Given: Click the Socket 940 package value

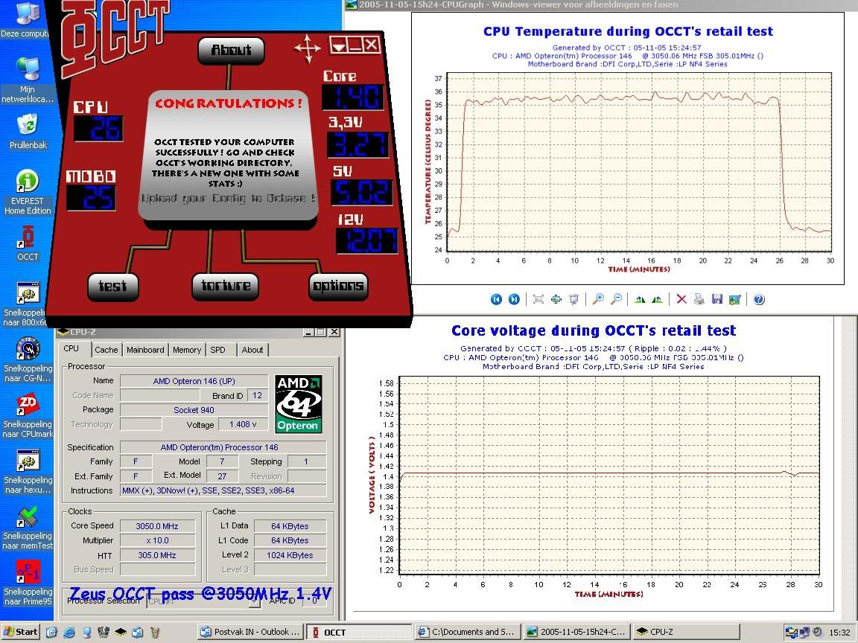Looking at the screenshot, I should 194,410.
